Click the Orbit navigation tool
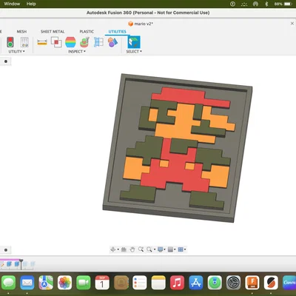The width and height of the screenshot is (296, 296). click(x=112, y=249)
